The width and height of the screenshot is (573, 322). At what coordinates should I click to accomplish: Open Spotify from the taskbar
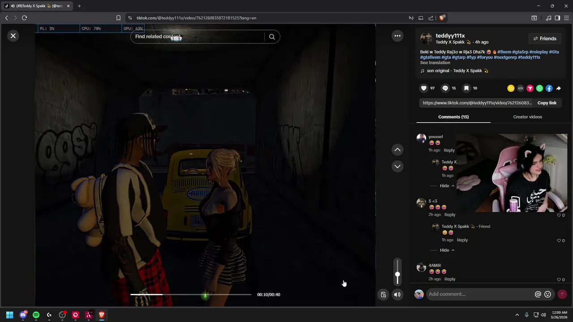pos(36,315)
